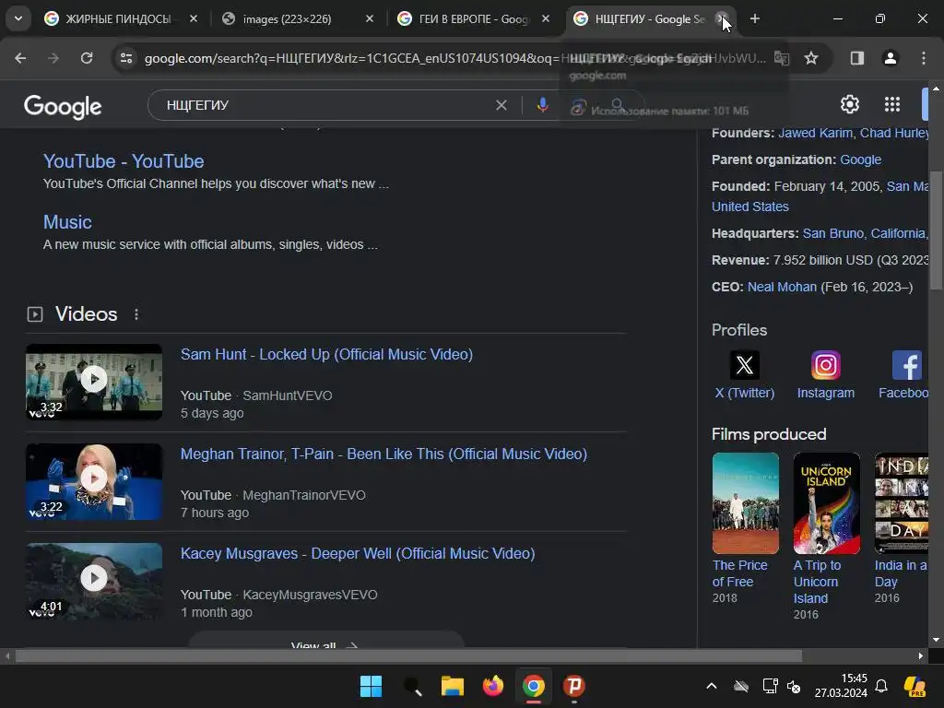The width and height of the screenshot is (944, 708).
Task: Open File Explorer from taskbar
Action: point(453,686)
